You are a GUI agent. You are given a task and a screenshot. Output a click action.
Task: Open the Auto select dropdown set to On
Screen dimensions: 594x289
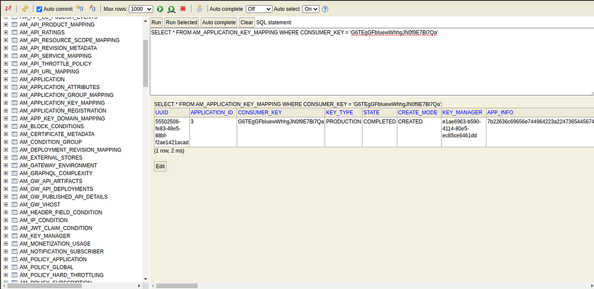pos(311,9)
